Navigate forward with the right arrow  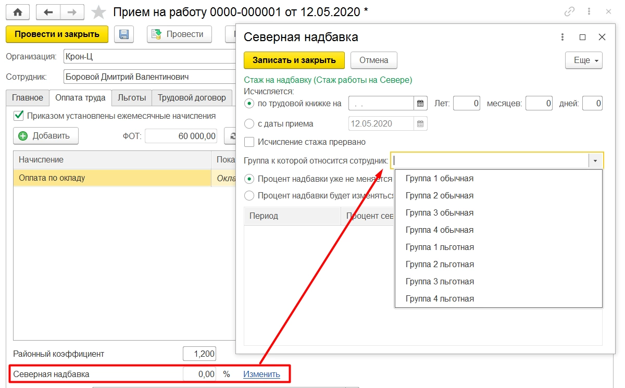72,11
